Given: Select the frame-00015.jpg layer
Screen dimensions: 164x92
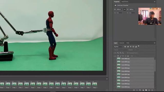Looking at the screenshot, I should [135, 81].
